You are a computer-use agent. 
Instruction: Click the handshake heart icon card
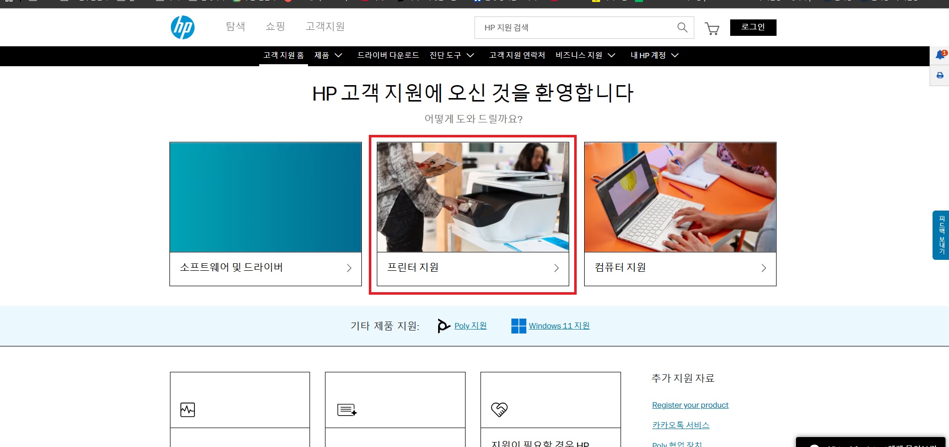[499, 409]
